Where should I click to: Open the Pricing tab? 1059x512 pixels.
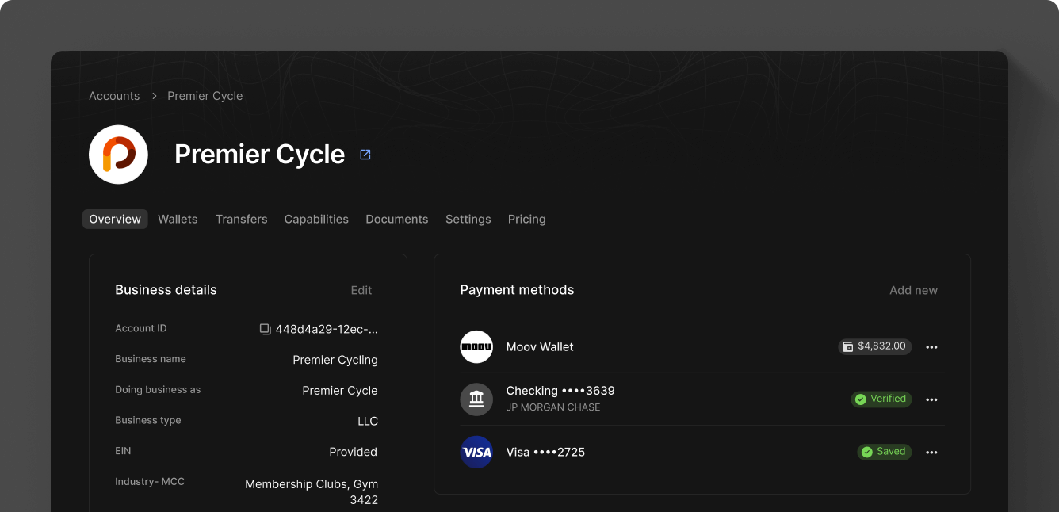526,219
